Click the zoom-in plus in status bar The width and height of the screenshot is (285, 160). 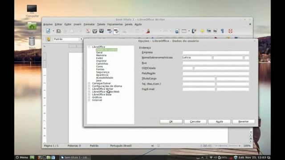click(x=240, y=146)
